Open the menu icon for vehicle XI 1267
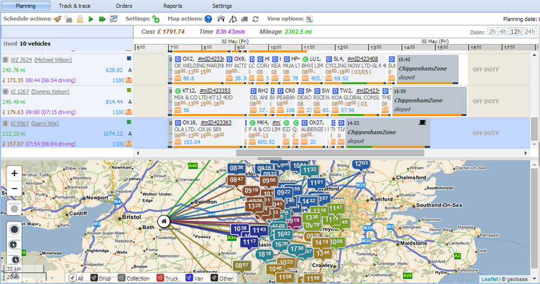This screenshot has height=284, width=540. coord(5,92)
